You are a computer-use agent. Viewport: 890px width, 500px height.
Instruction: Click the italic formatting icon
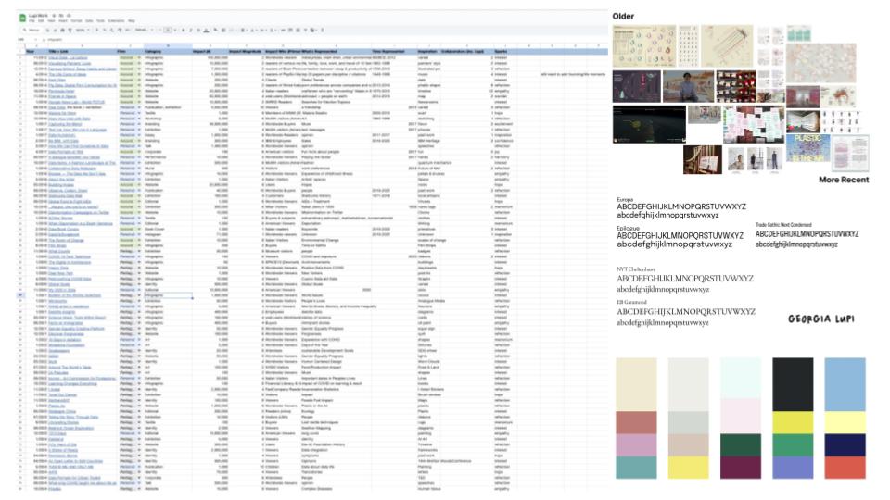[191, 30]
